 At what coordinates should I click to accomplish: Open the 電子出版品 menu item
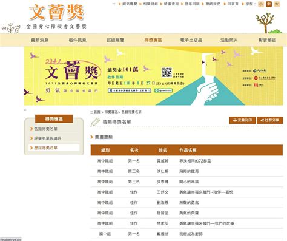[x=191, y=40]
